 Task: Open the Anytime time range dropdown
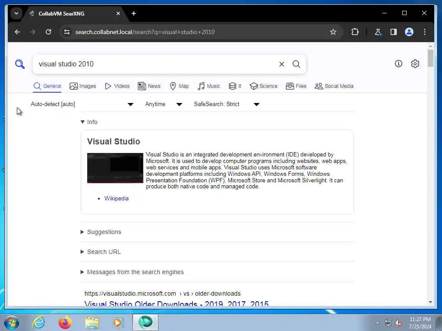coord(164,104)
